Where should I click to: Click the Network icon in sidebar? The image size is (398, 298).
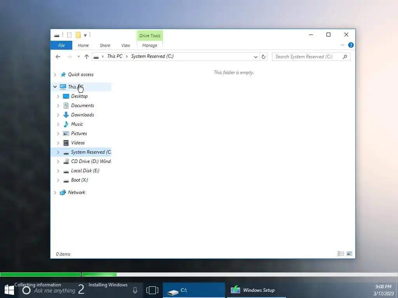(63, 192)
